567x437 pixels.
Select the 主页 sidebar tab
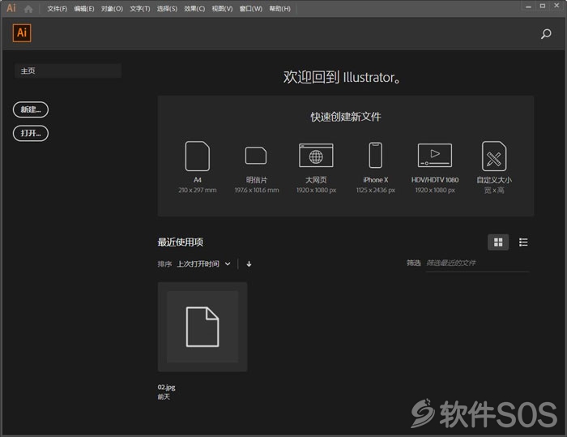pos(68,71)
